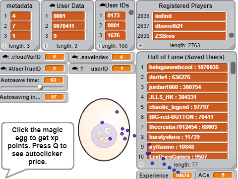The height and width of the screenshot is (179, 238).
Task: Select Hall of Fame entry ending Rasmo : 10848
Action: coord(188,147)
